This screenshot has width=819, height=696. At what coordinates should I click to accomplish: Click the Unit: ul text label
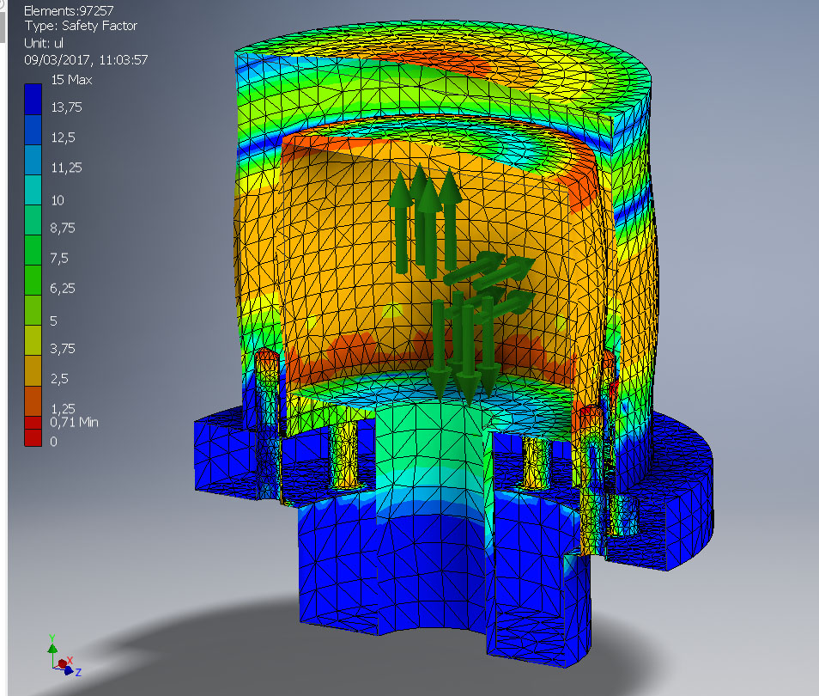click(x=44, y=42)
